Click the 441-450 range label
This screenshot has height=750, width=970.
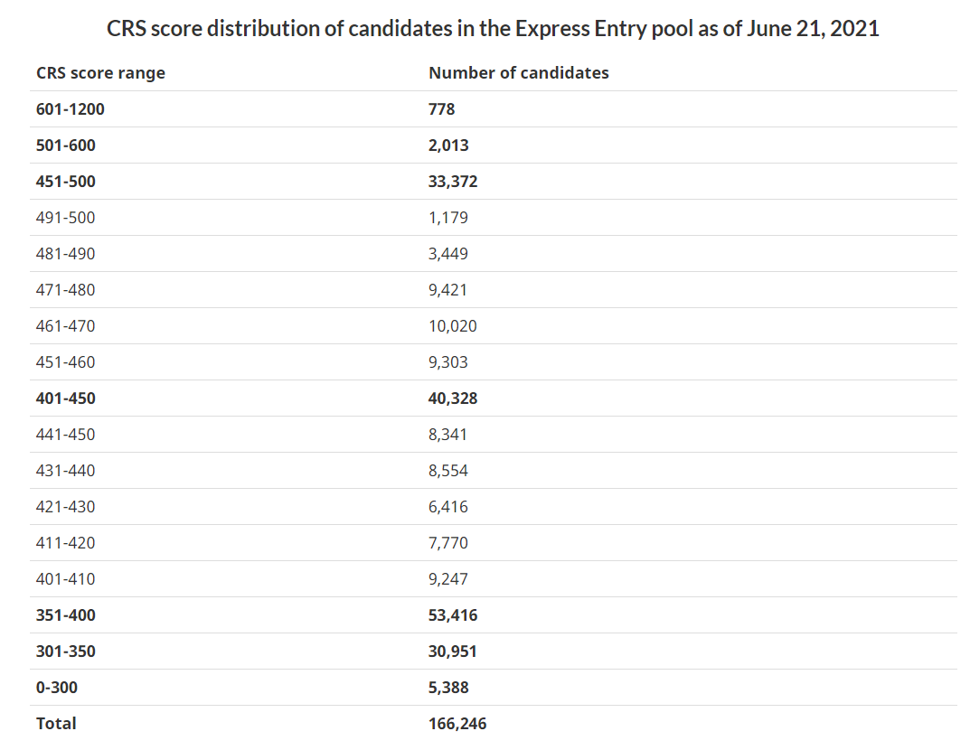coord(65,435)
